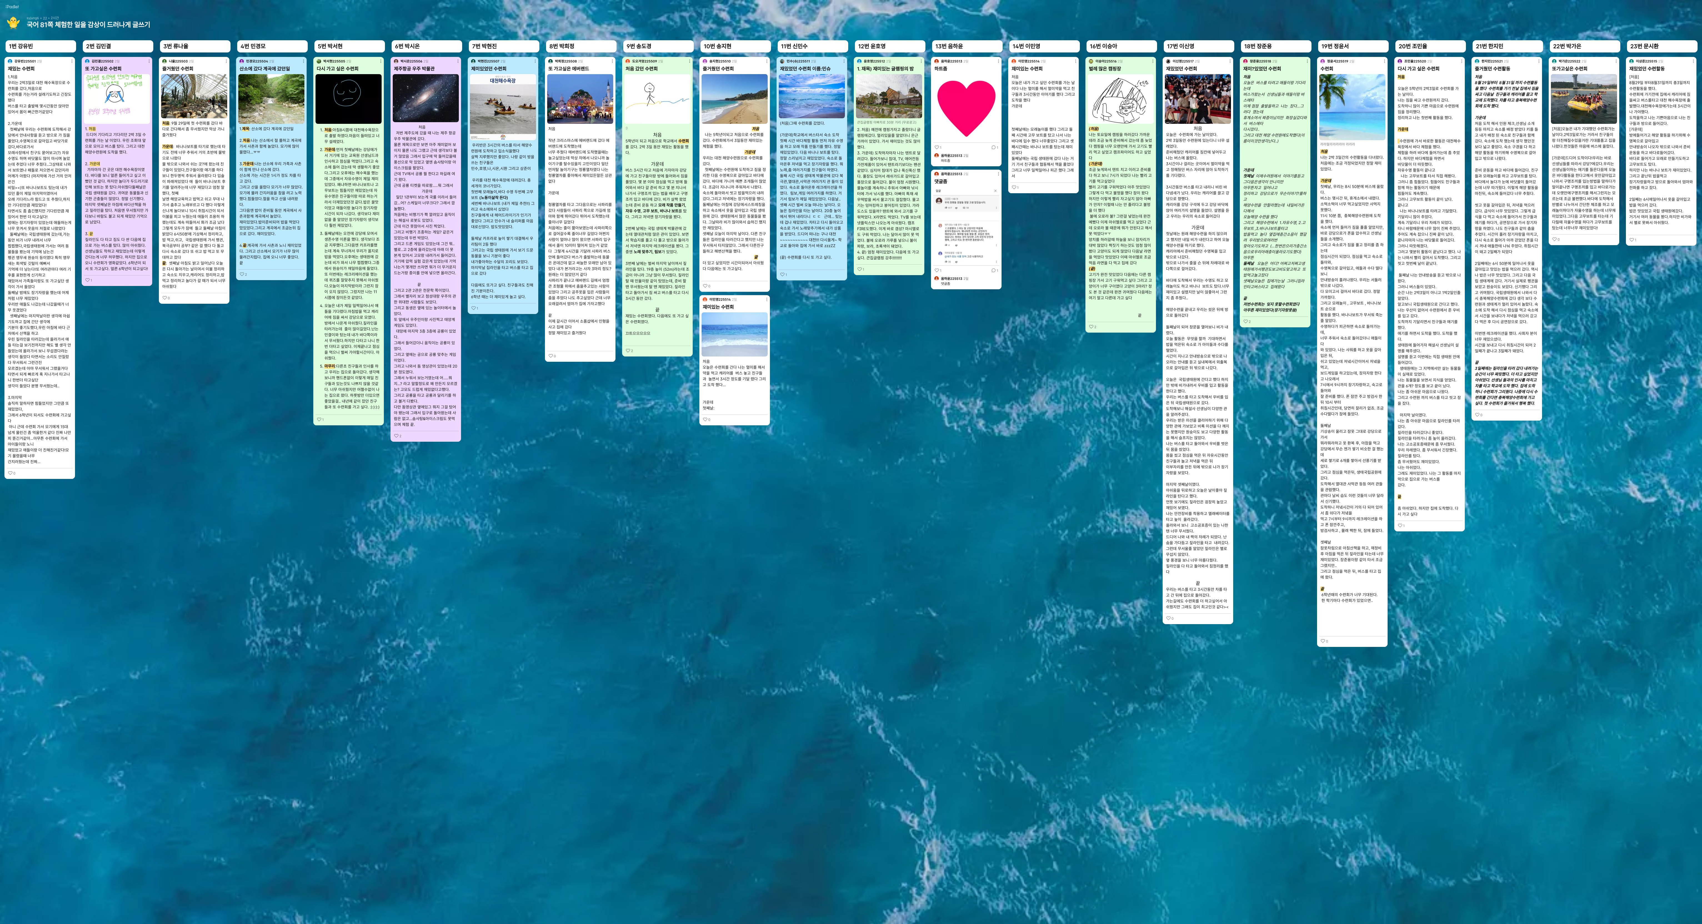Open three-dot menu on 이상준225515's post

click(1693, 61)
